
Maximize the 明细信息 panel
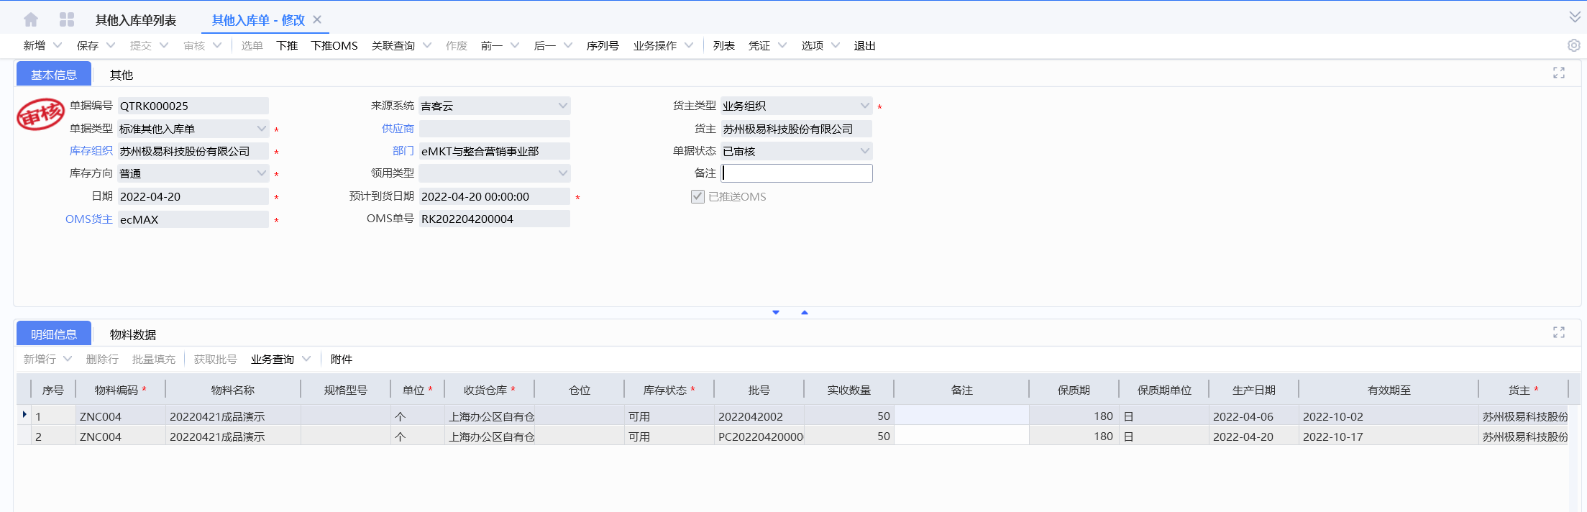click(1559, 332)
